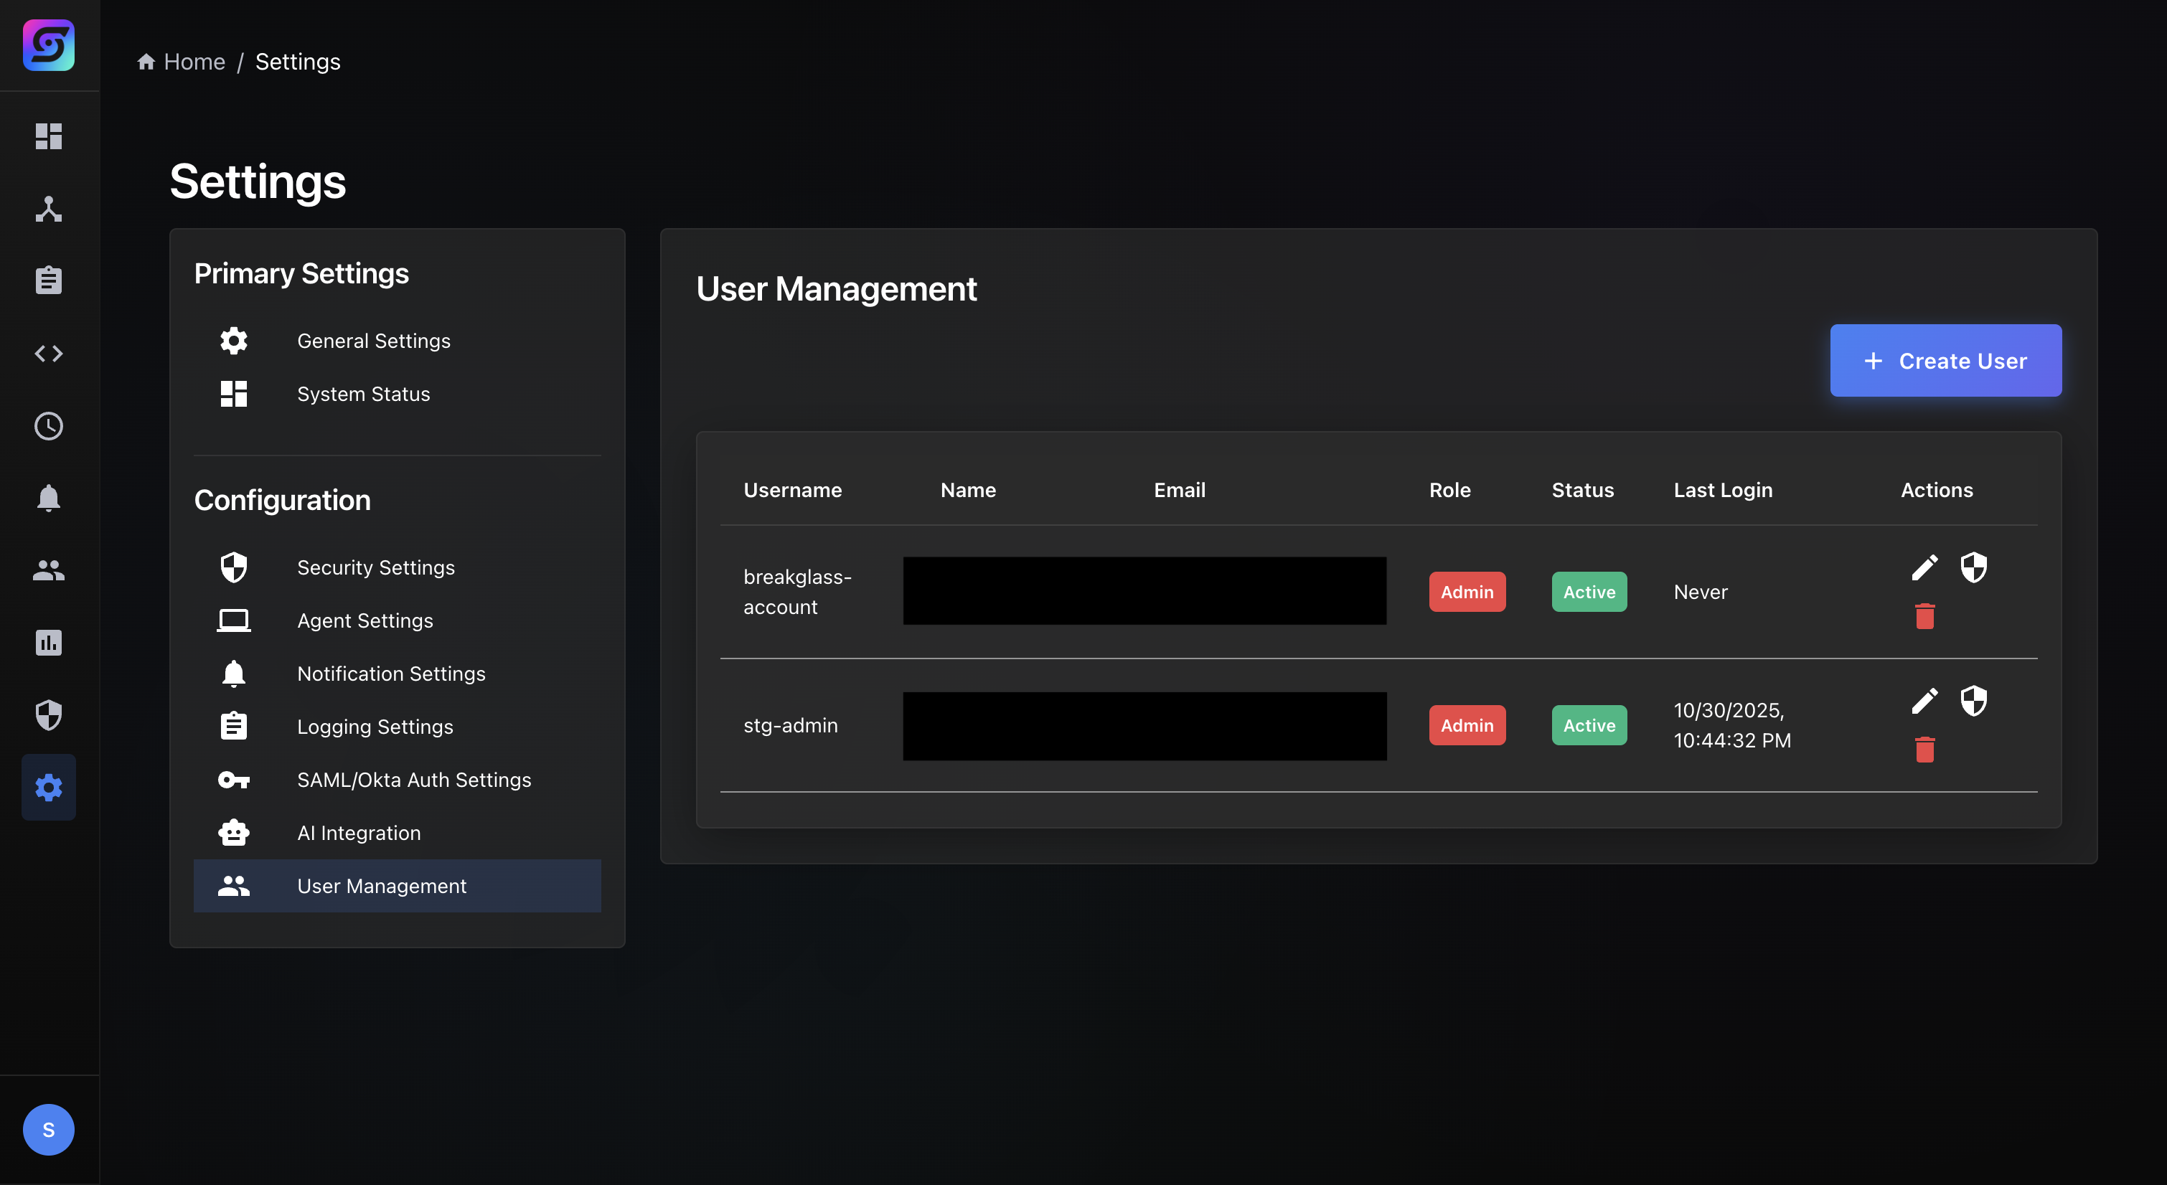Open General Settings under Primary Settings
The width and height of the screenshot is (2167, 1185).
pos(374,341)
